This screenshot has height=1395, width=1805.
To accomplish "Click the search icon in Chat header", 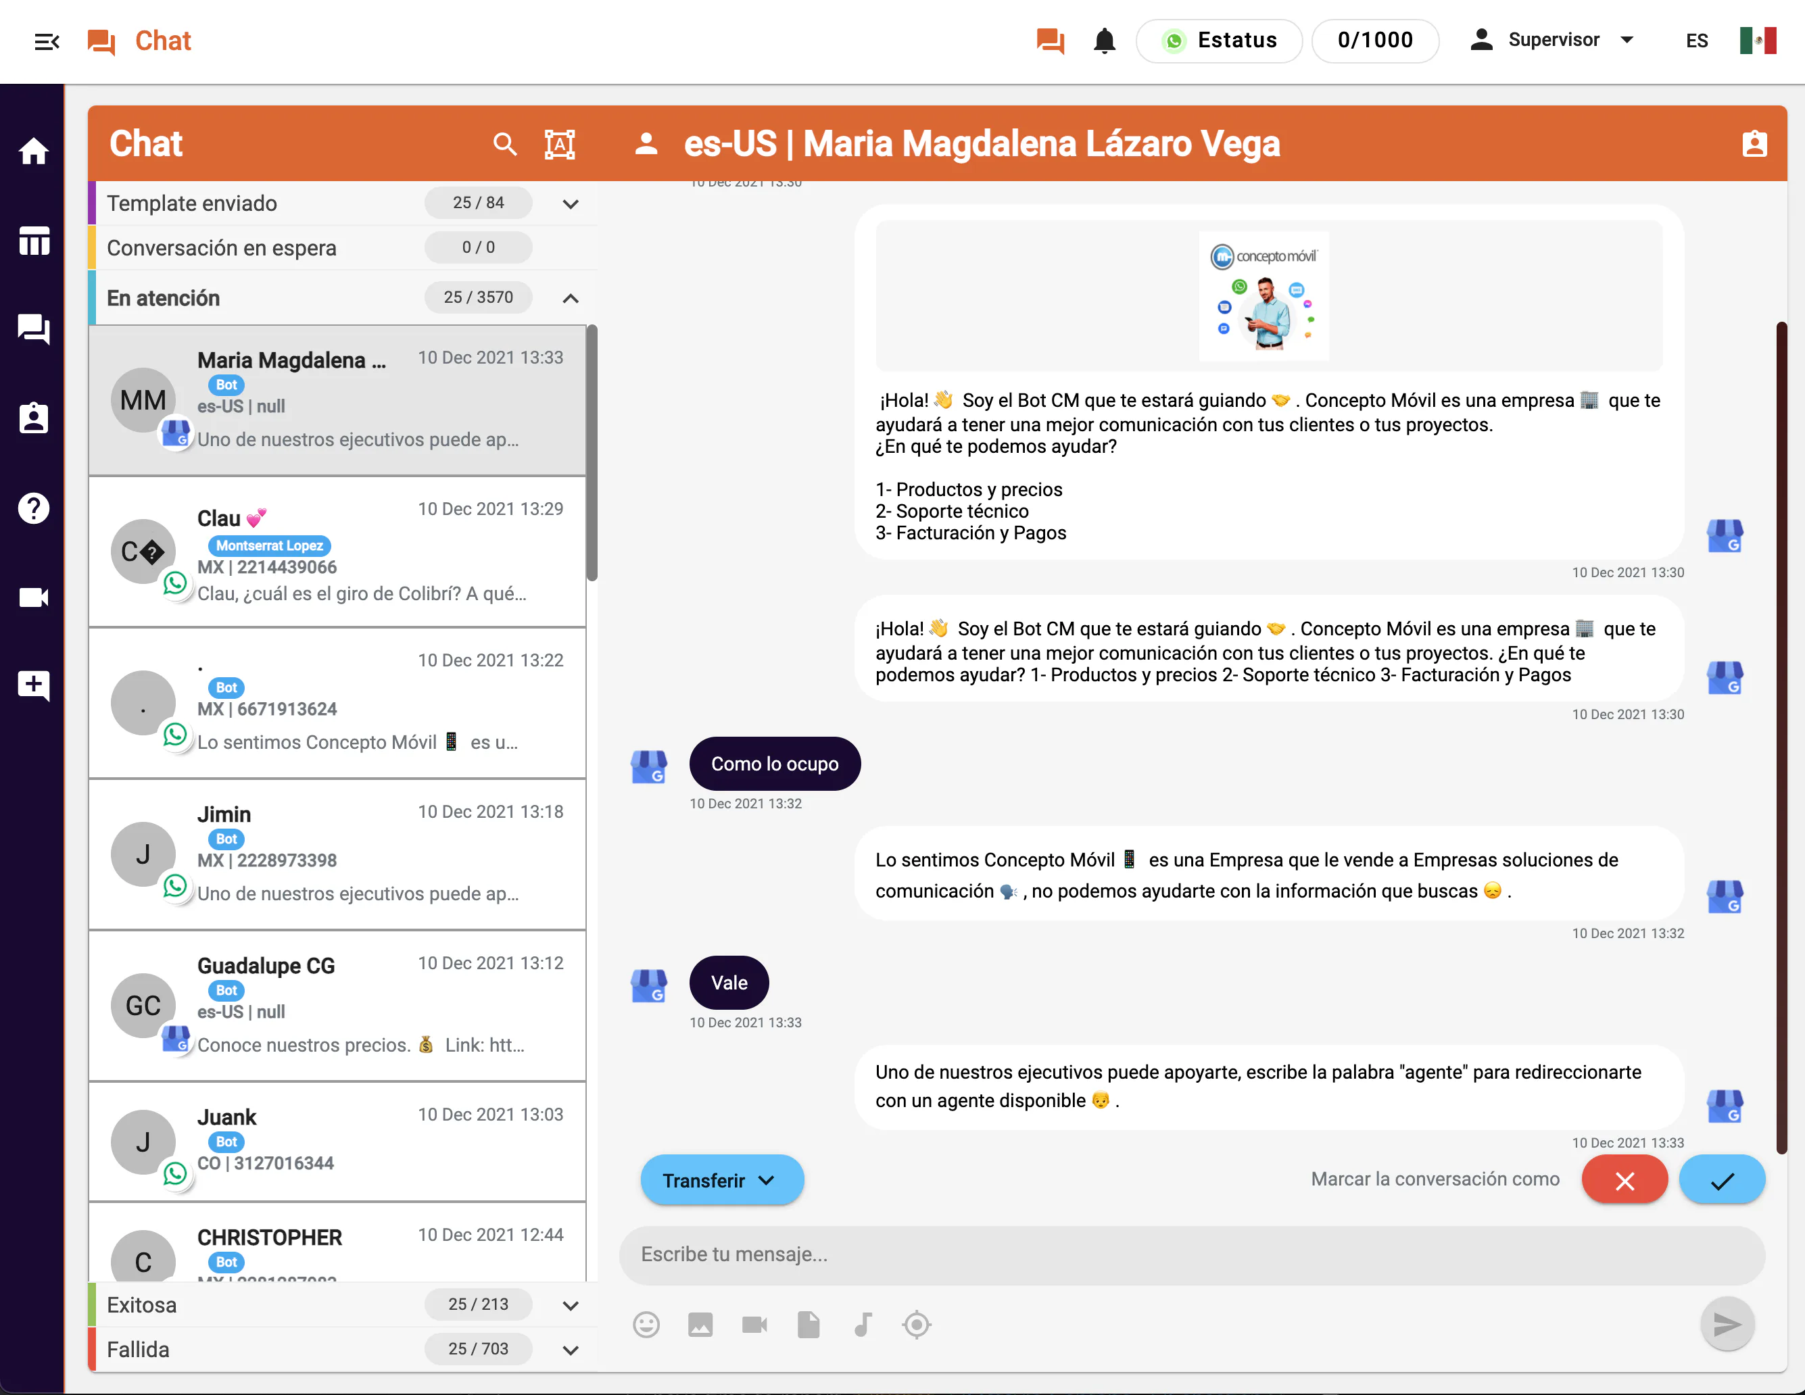I will click(504, 145).
